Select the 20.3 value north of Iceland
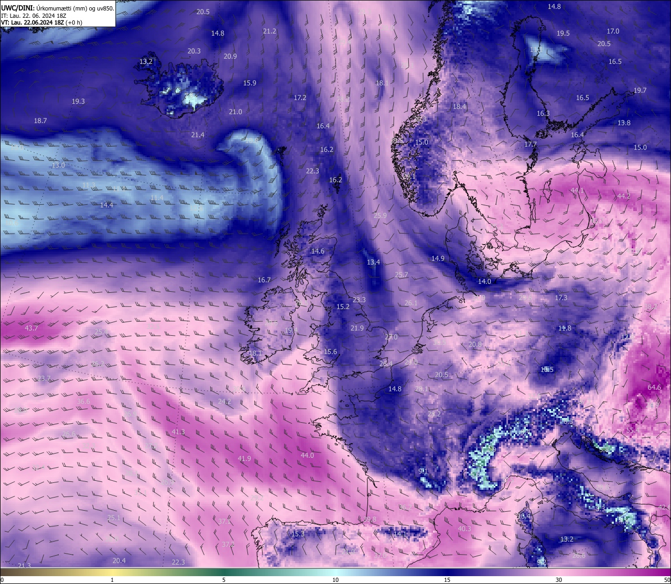Viewport: 671px width, 584px height. coord(194,51)
